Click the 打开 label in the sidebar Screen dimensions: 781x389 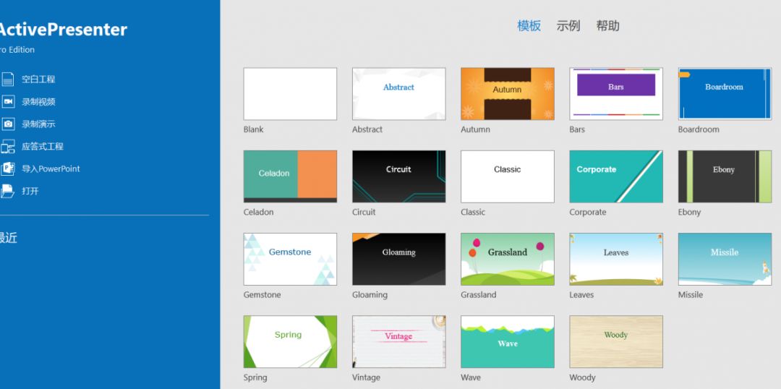[30, 192]
